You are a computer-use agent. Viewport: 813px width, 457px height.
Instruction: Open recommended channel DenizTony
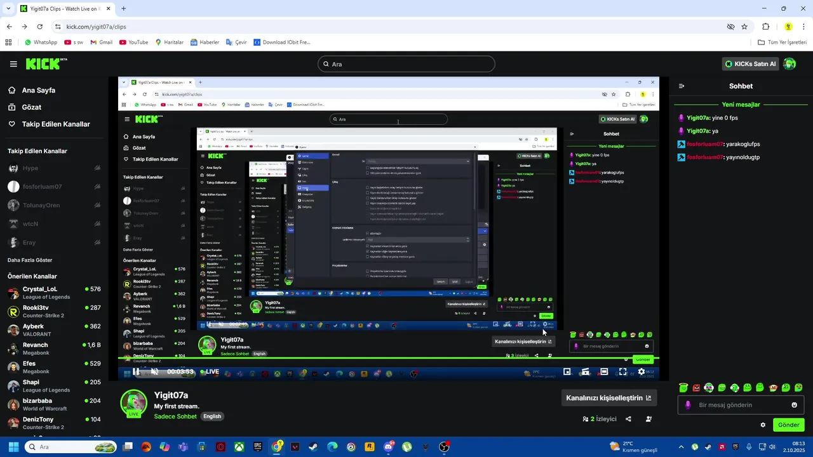(54, 423)
